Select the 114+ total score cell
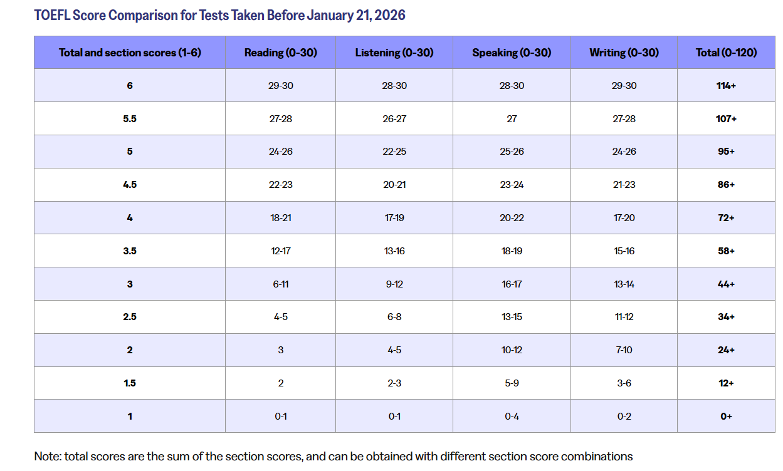The width and height of the screenshot is (783, 471). [726, 85]
